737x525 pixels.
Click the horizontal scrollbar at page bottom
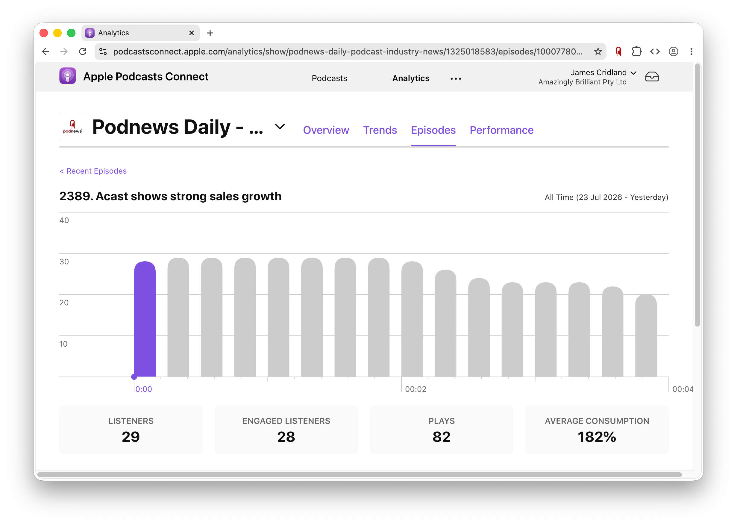coord(360,475)
